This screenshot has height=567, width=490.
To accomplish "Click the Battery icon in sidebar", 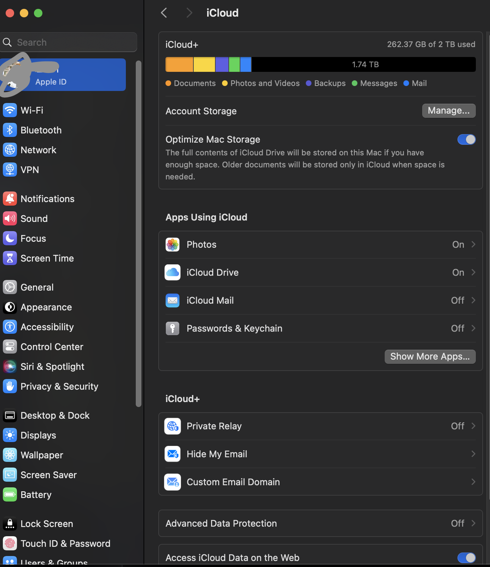I will pyautogui.click(x=10, y=494).
